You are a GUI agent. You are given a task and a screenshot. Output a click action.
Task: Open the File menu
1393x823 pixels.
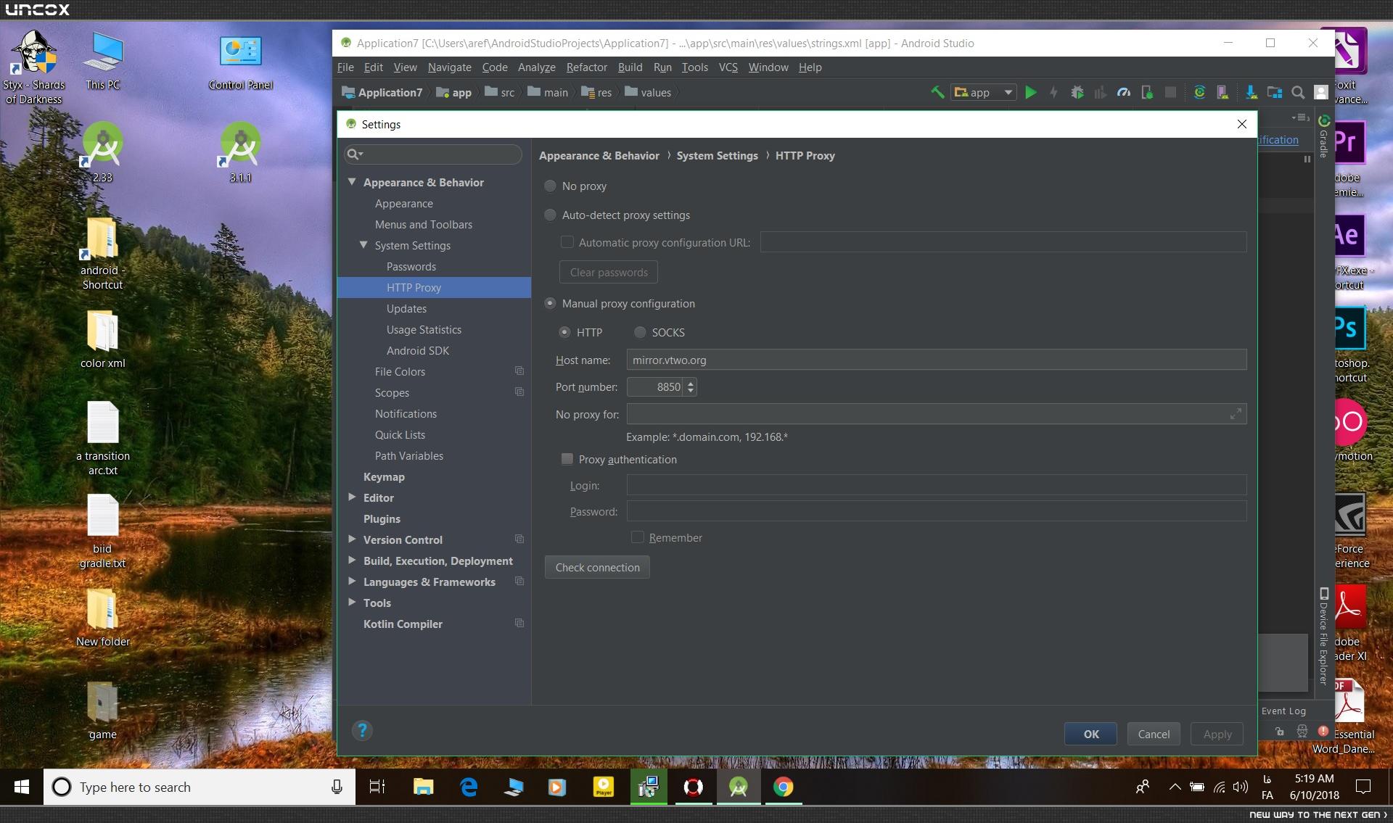pyautogui.click(x=345, y=67)
